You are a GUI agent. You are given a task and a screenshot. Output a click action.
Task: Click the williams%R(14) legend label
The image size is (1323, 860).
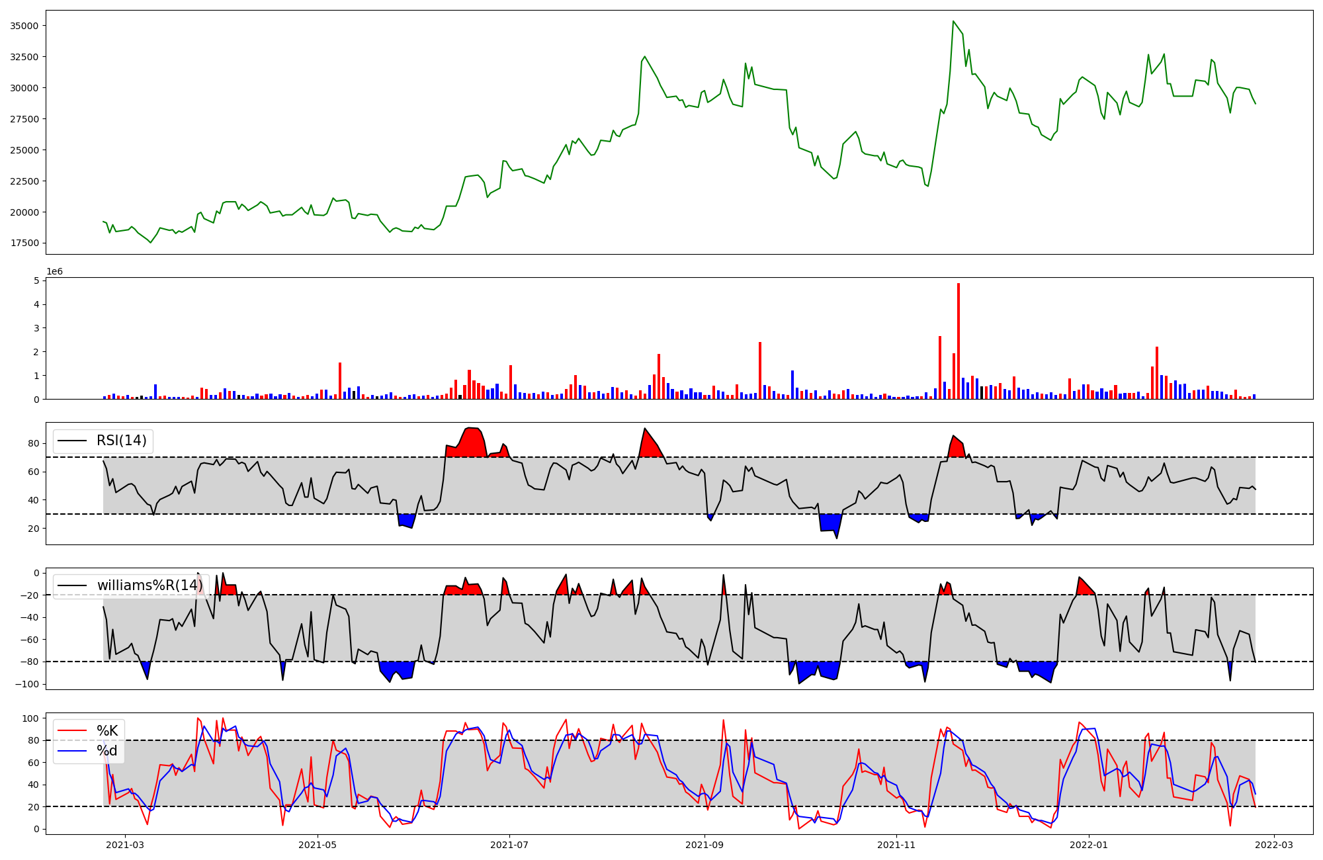(150, 585)
